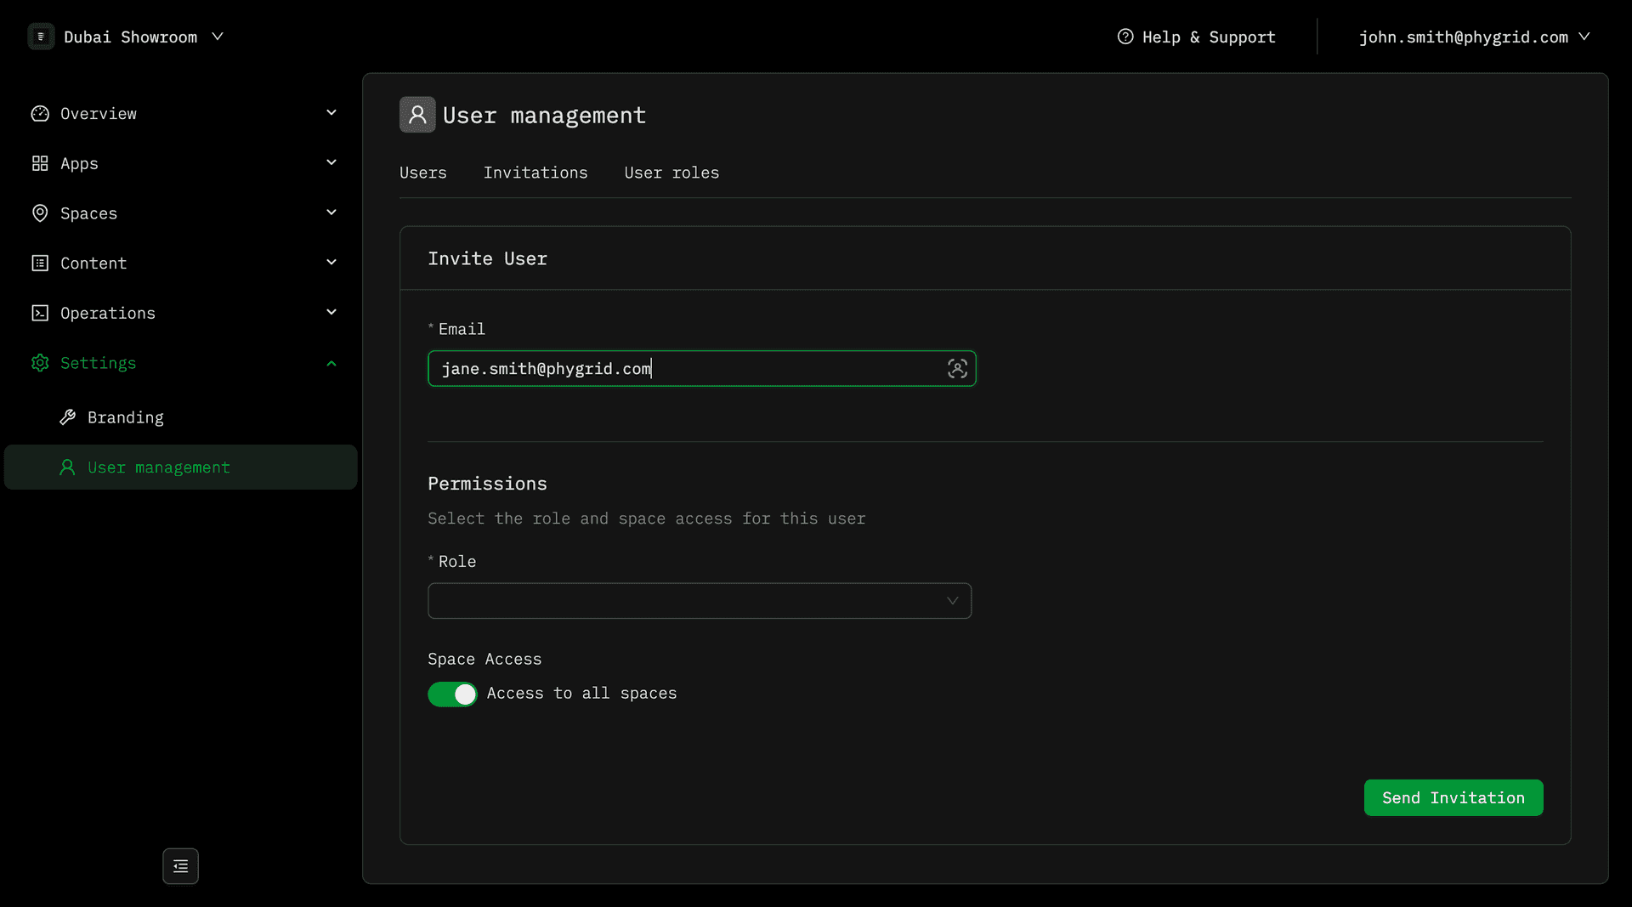Click the Dubai Showroom tenant logo icon
The width and height of the screenshot is (1632, 907).
coord(41,37)
